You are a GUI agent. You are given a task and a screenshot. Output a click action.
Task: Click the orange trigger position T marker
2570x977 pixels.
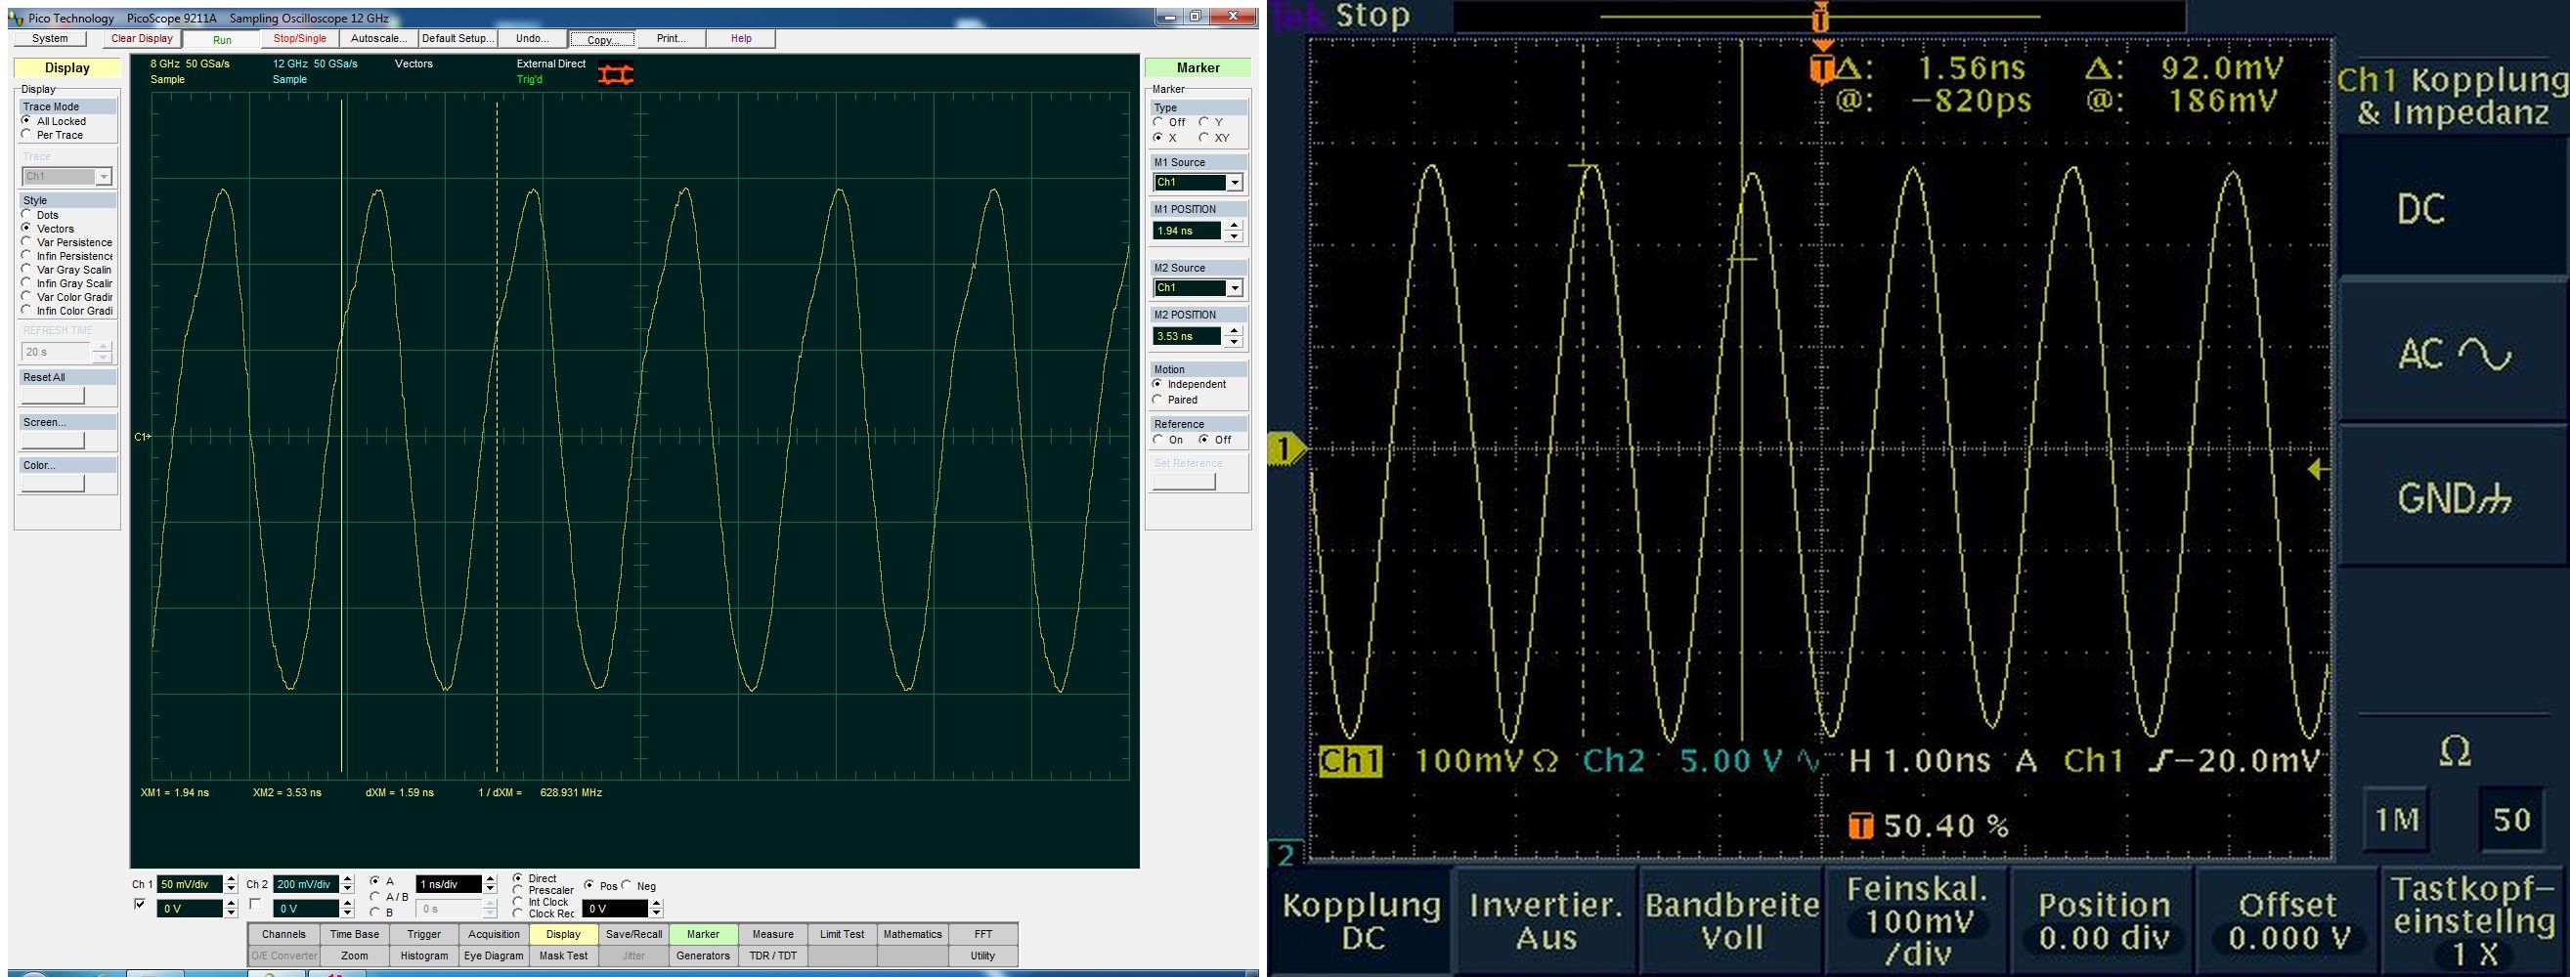click(1822, 69)
